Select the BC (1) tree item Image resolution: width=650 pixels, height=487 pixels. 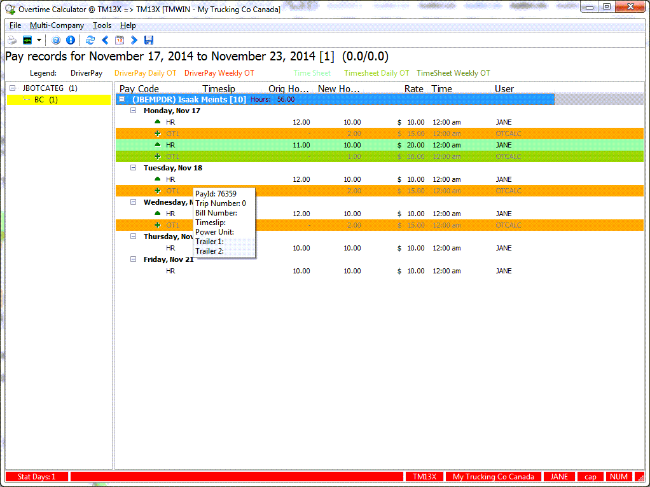point(46,100)
